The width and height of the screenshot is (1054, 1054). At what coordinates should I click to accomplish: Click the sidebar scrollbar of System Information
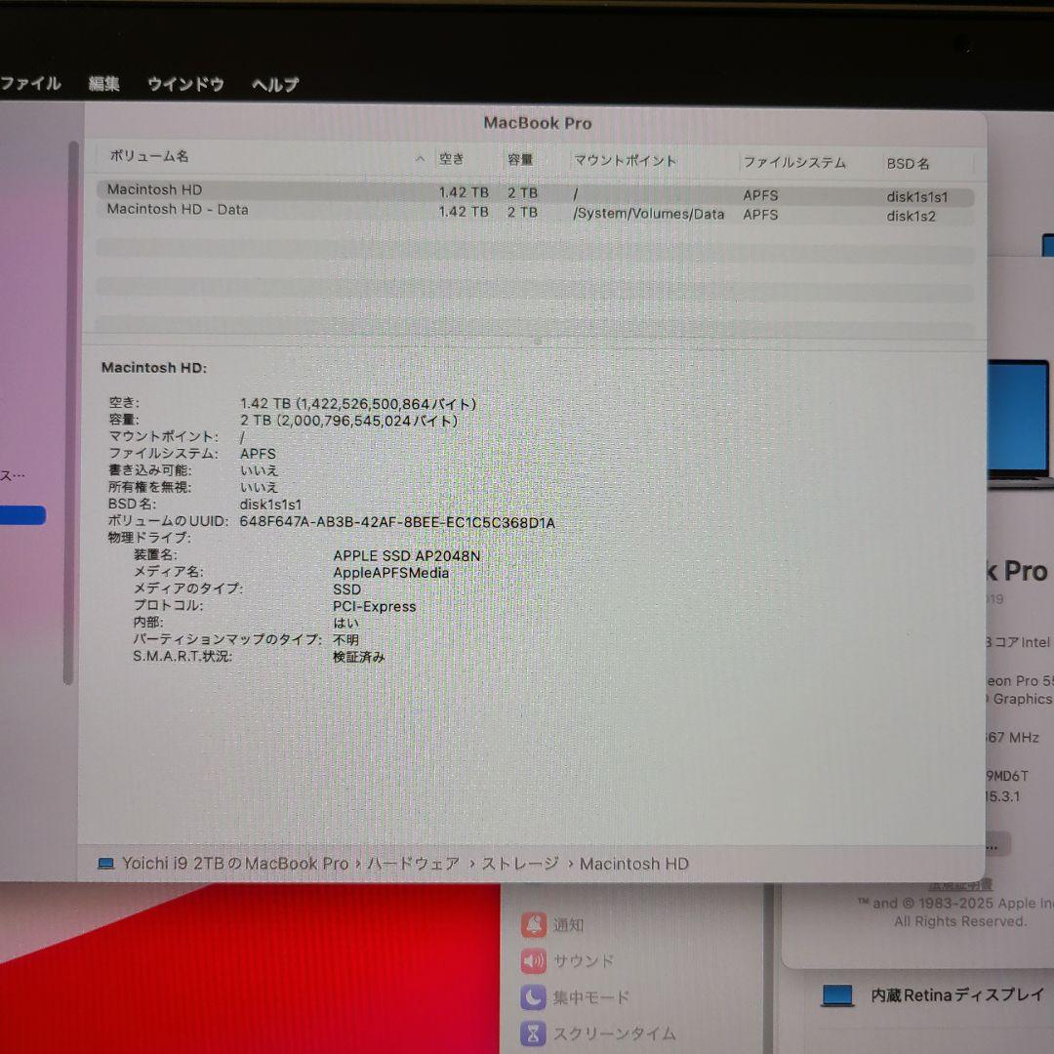point(70,413)
